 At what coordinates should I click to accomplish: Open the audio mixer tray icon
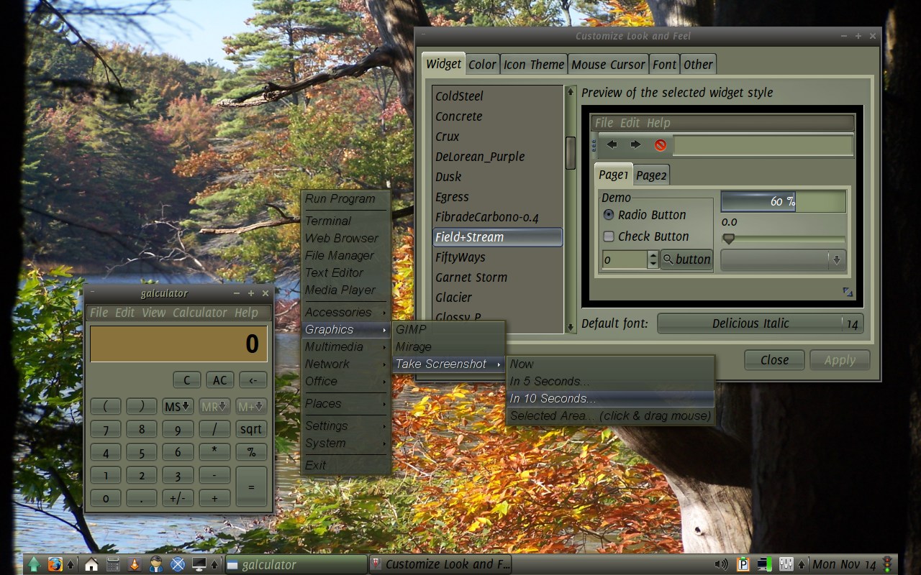(x=786, y=564)
